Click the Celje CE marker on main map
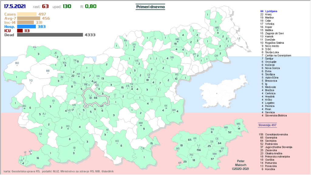 click(149, 75)
